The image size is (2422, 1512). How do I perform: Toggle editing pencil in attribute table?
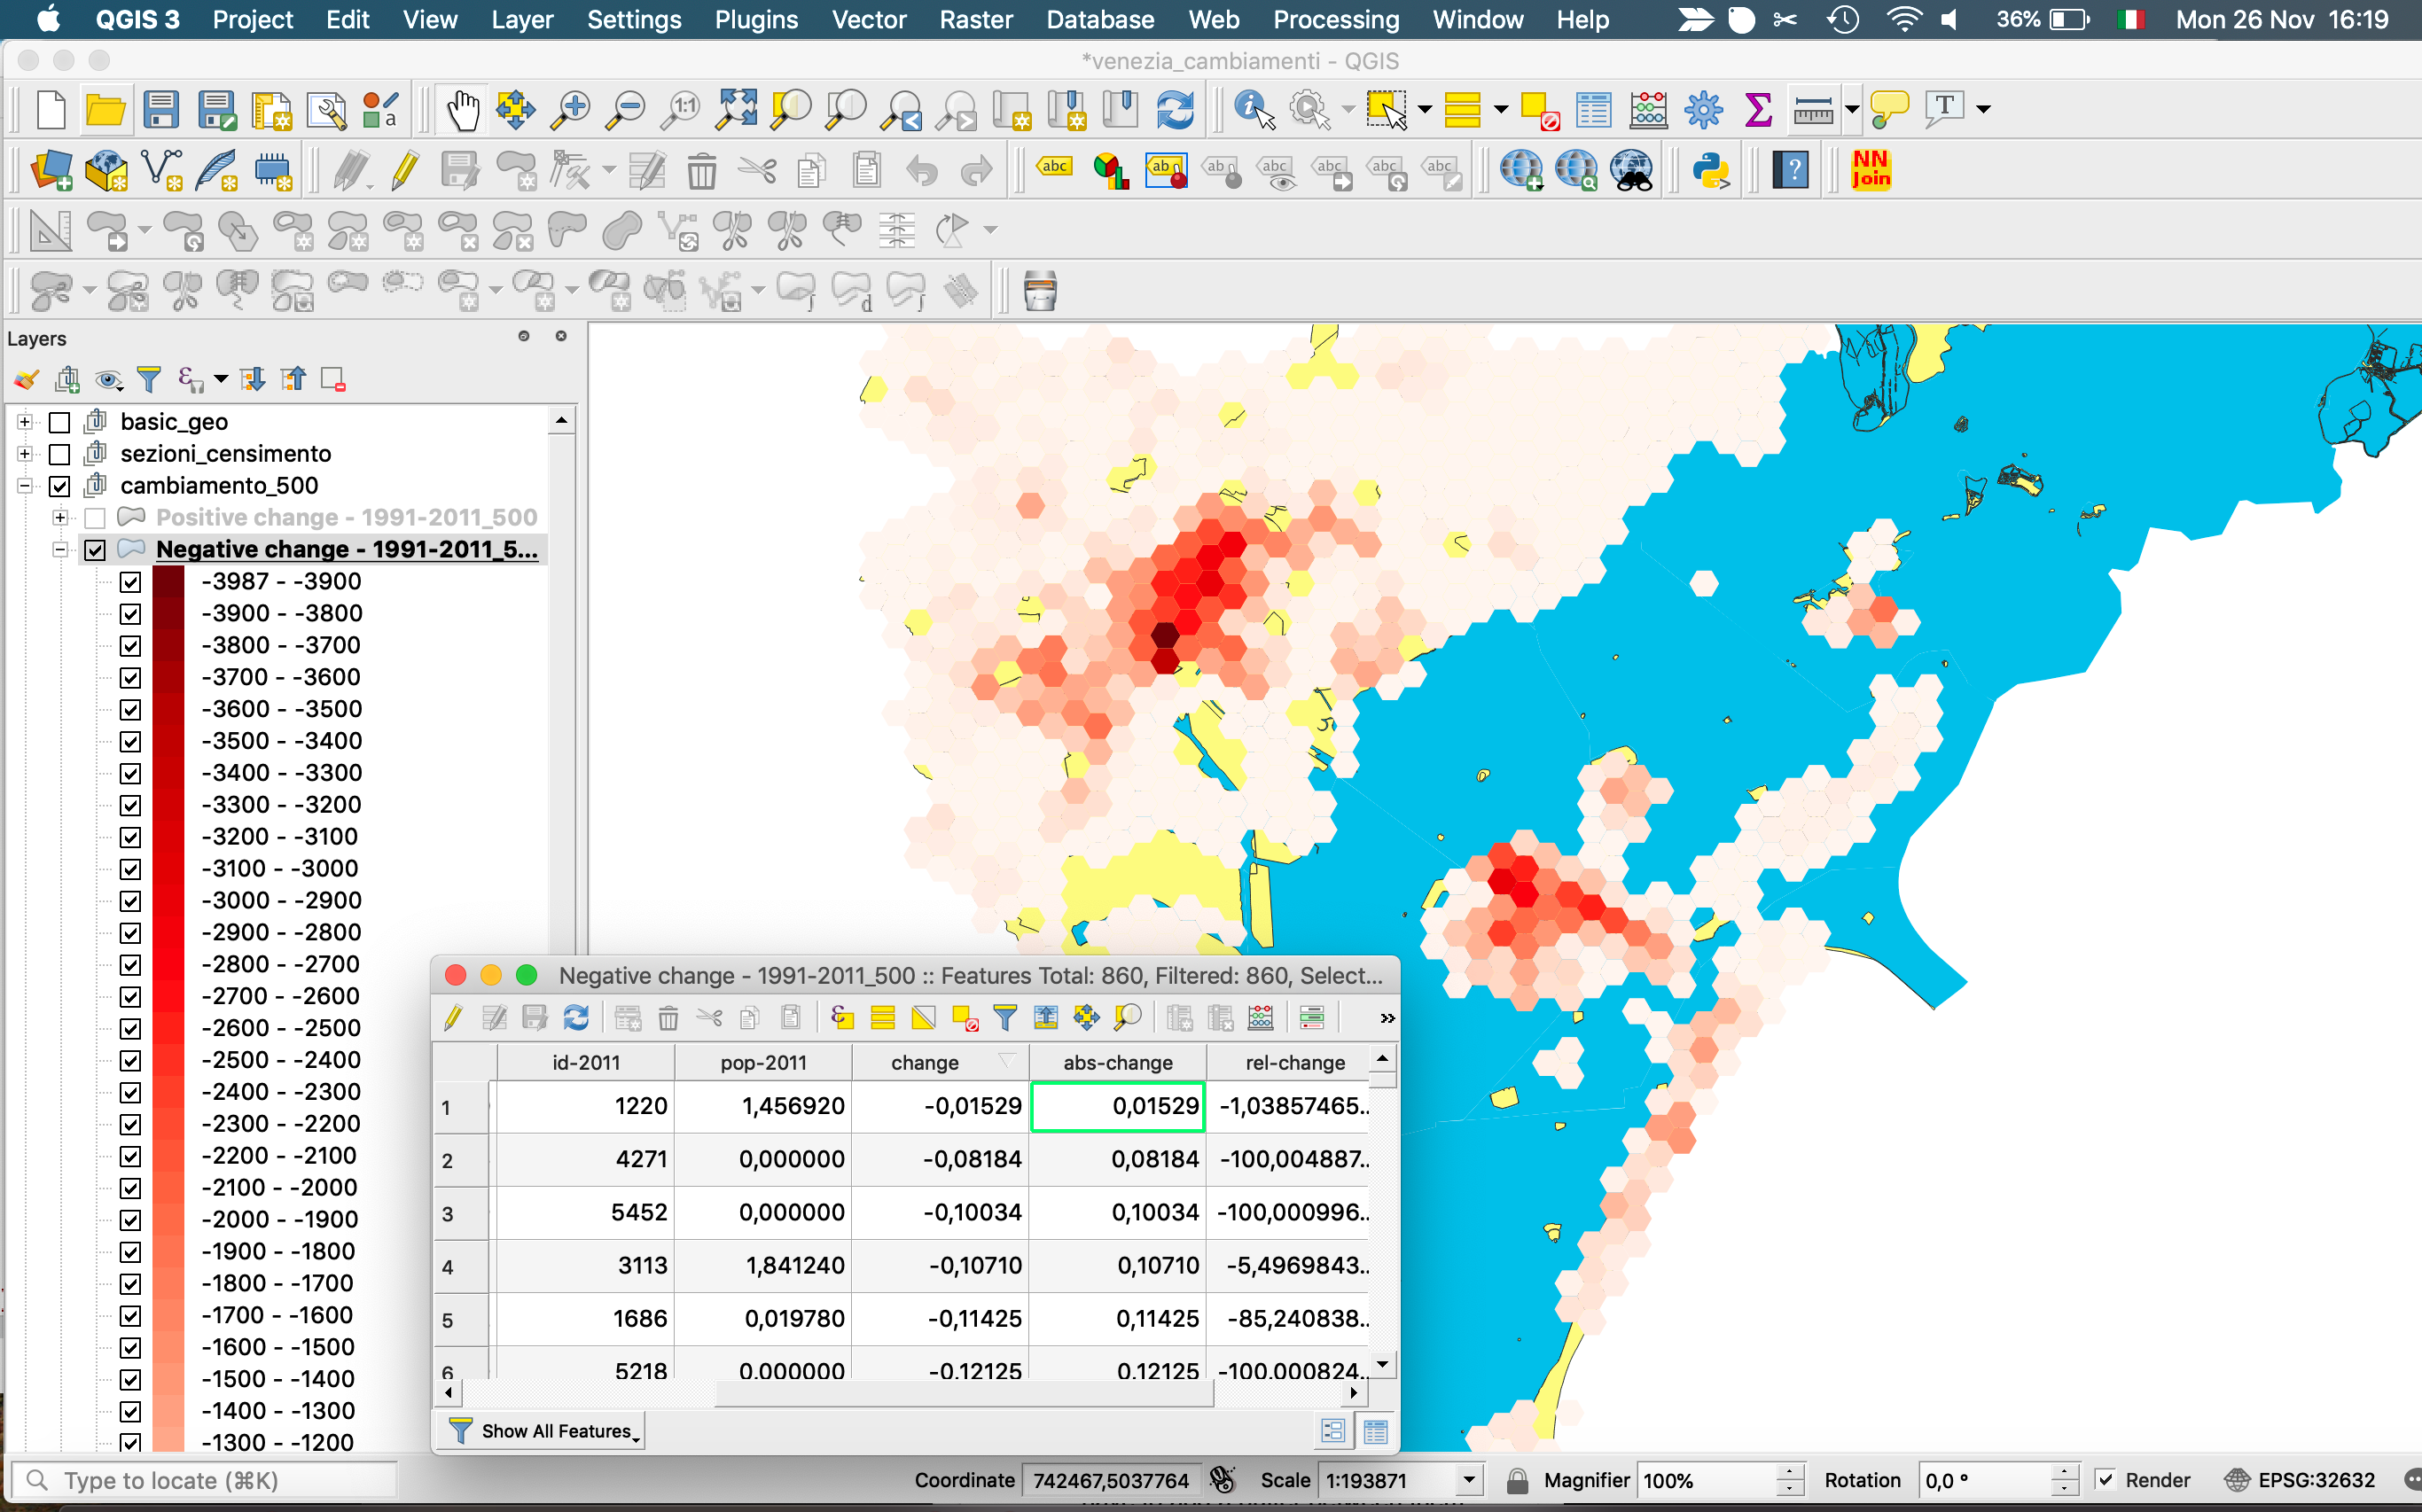click(453, 1018)
